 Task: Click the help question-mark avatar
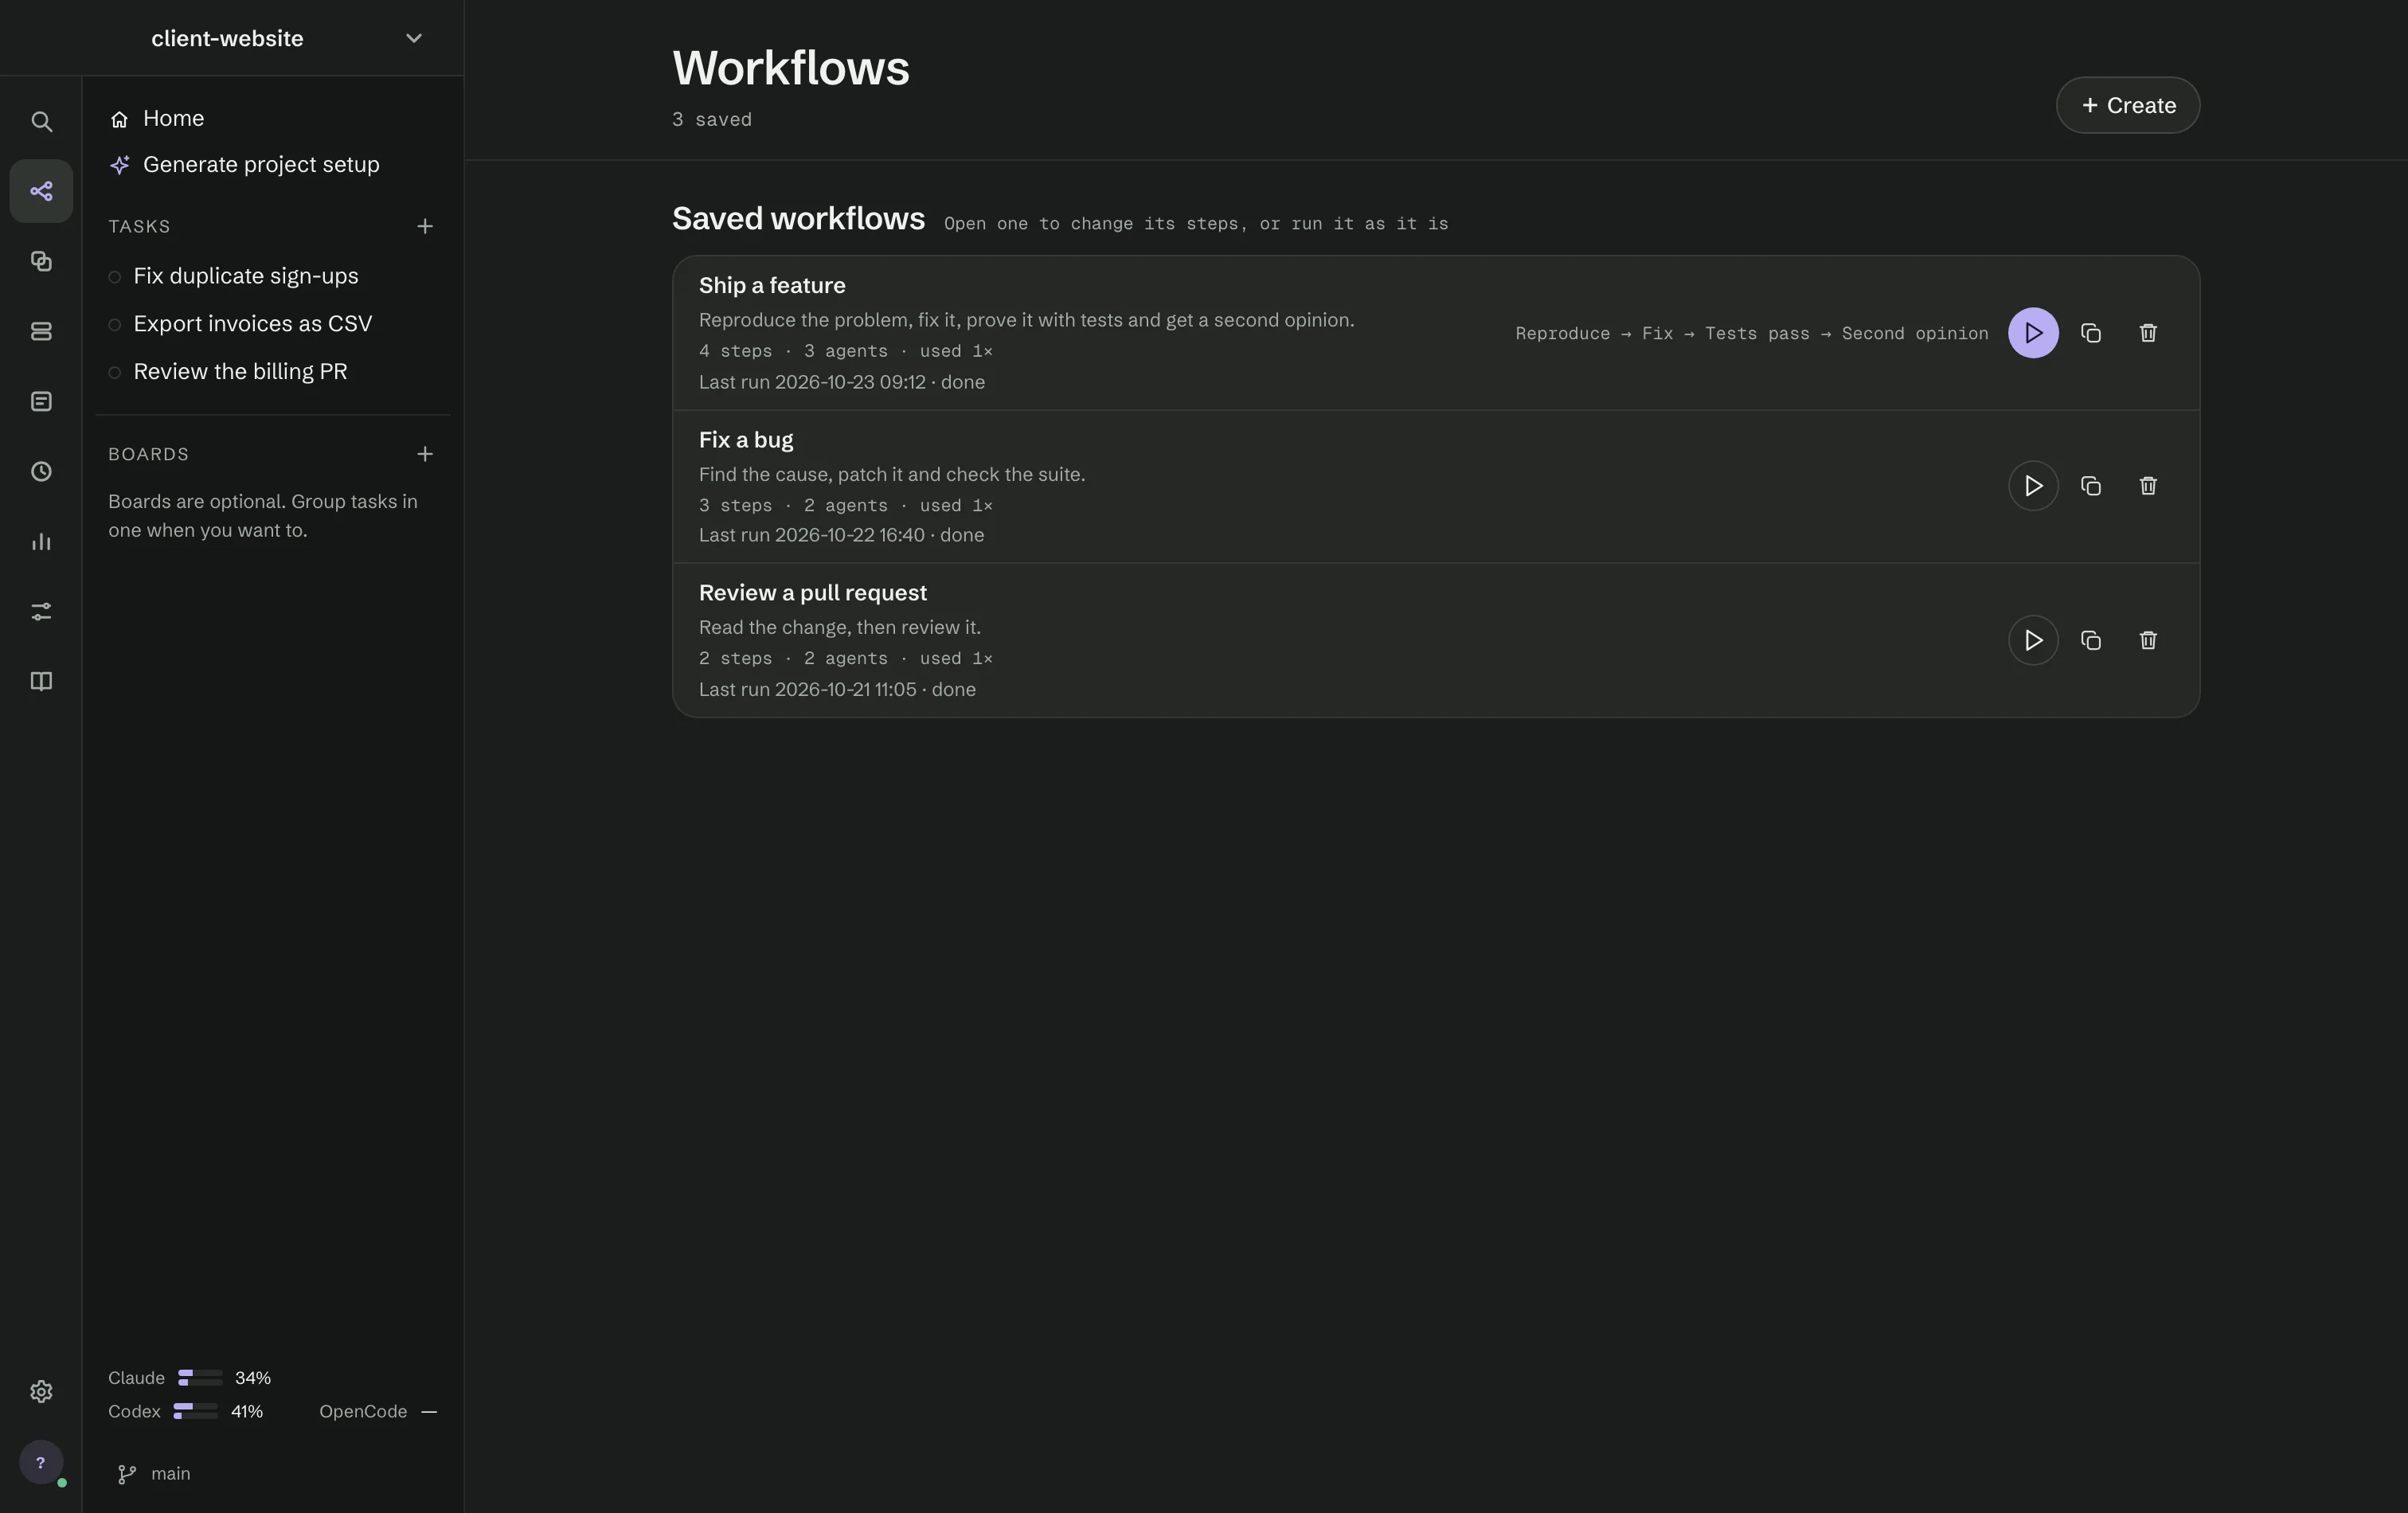(x=41, y=1462)
